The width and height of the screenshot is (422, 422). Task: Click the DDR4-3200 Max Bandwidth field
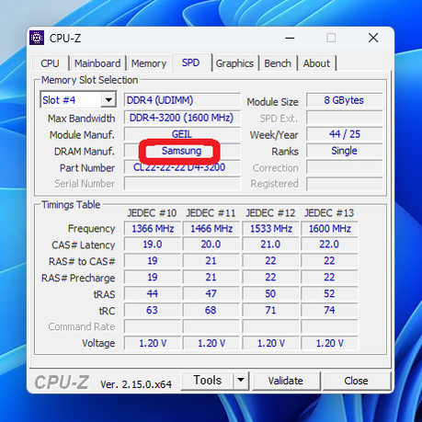click(182, 118)
